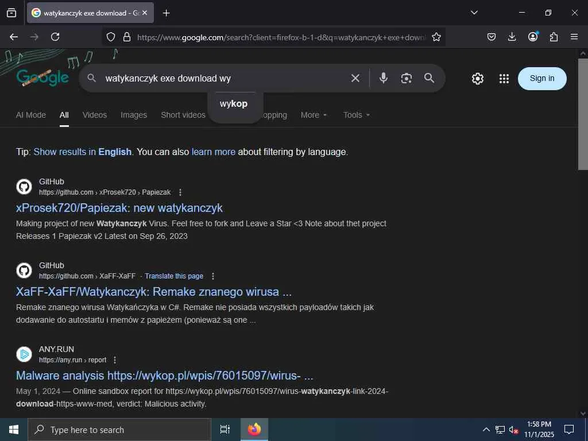Click the forward navigation arrow
This screenshot has width=588, height=441.
(x=34, y=37)
